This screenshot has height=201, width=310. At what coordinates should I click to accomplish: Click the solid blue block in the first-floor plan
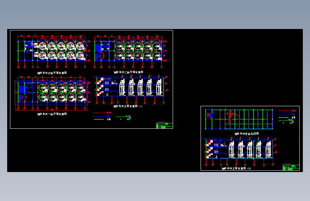click(21, 90)
